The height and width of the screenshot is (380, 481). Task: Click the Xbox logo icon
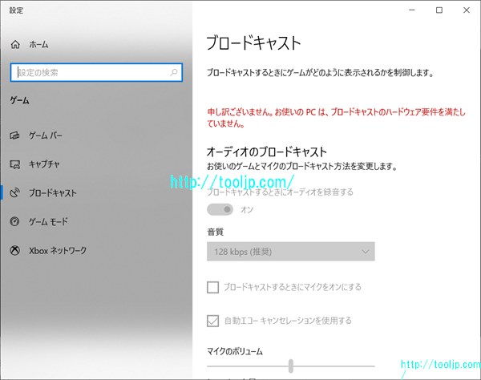click(x=14, y=251)
